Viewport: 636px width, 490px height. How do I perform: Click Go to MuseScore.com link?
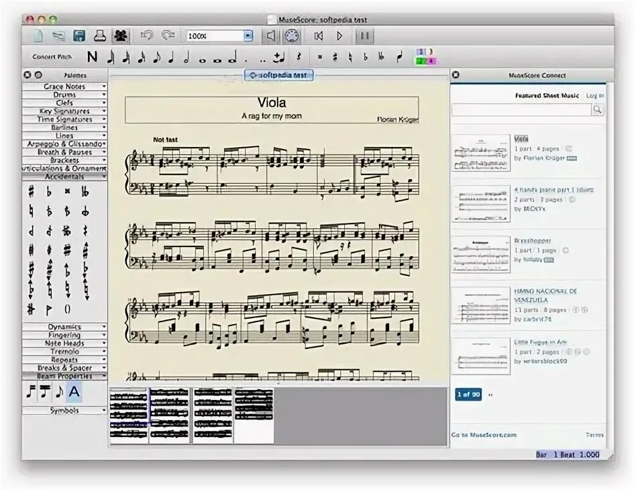(x=484, y=435)
